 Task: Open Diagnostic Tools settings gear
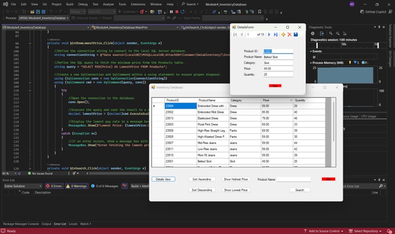[312, 33]
